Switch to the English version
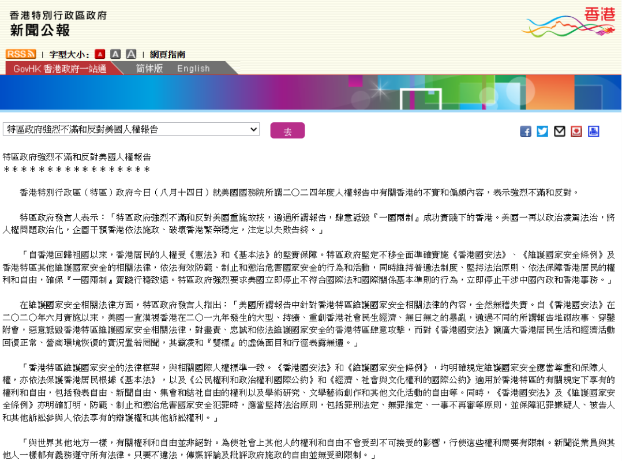Viewport: 622px width, 461px height. 193,68
